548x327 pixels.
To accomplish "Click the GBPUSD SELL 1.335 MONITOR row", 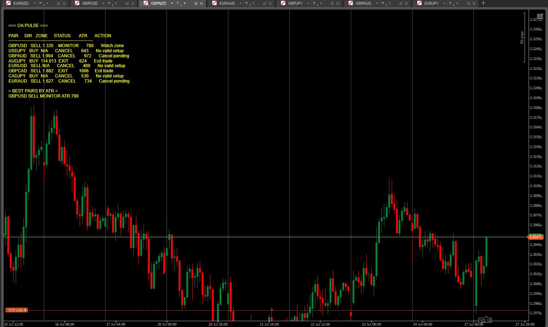I will tap(66, 46).
